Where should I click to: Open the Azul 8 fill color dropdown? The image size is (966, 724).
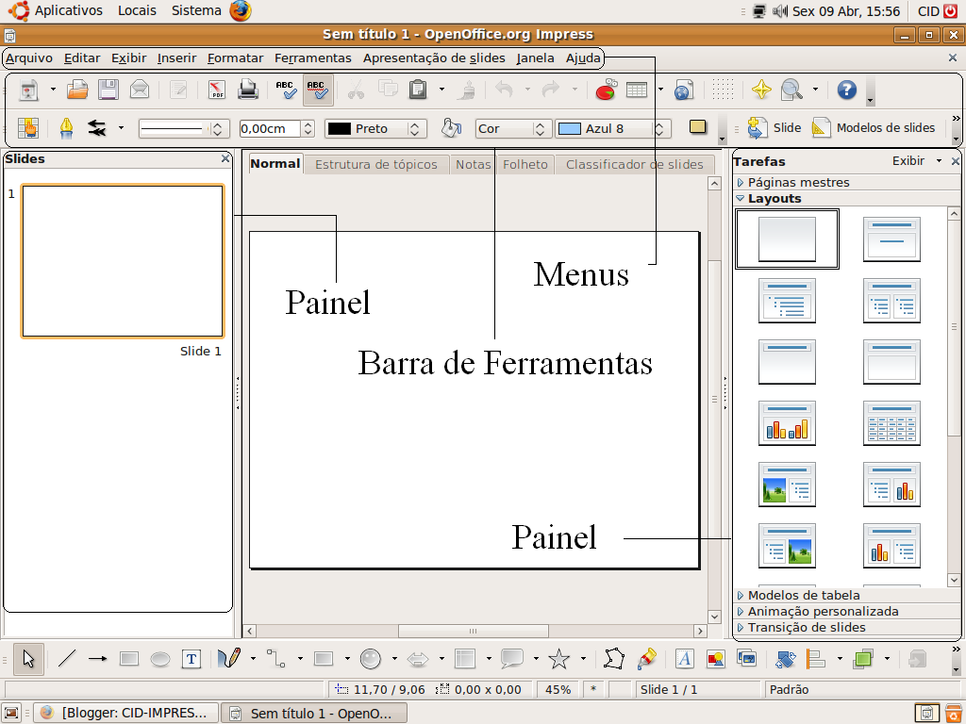613,128
